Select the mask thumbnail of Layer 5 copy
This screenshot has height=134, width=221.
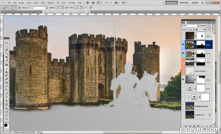(x=201, y=45)
